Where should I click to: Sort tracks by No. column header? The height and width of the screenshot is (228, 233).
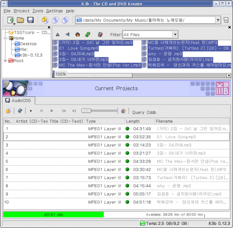click(x=9, y=121)
